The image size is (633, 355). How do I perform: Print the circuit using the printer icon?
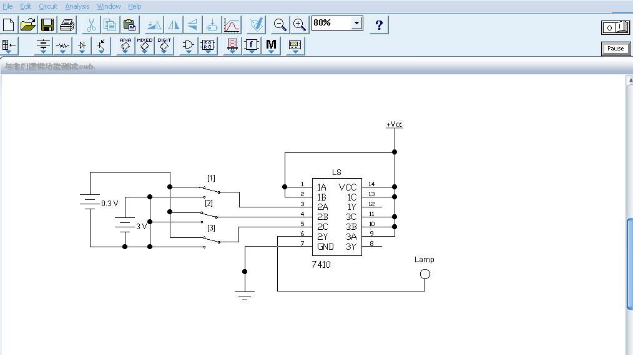pos(67,25)
